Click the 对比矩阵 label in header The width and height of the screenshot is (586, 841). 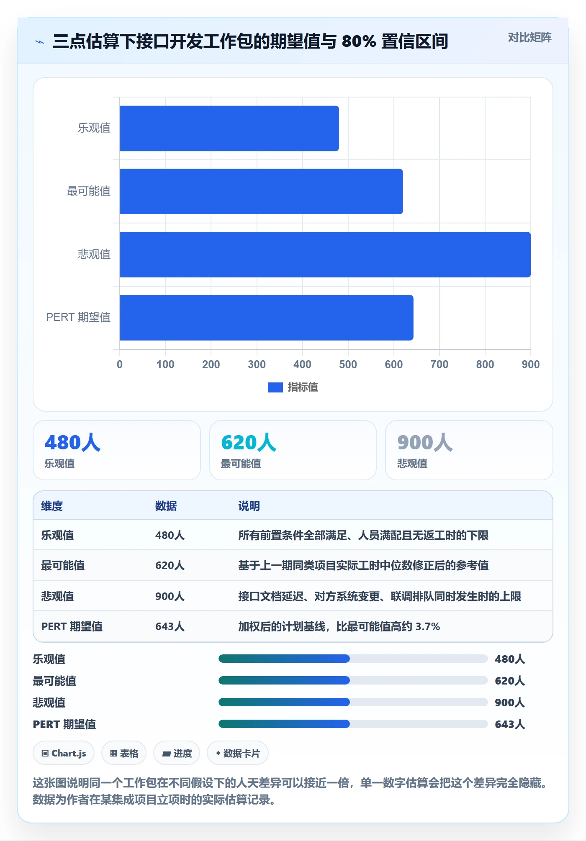click(529, 38)
